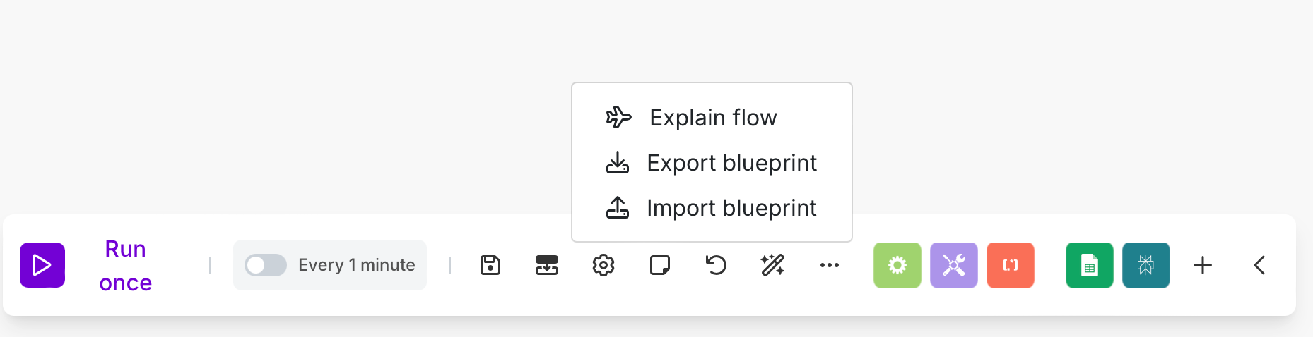The width and height of the screenshot is (1313, 337).
Task: Click the orange brackets text parser tile
Action: (1011, 265)
